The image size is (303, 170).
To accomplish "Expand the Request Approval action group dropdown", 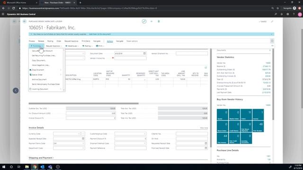I will coord(54,46).
